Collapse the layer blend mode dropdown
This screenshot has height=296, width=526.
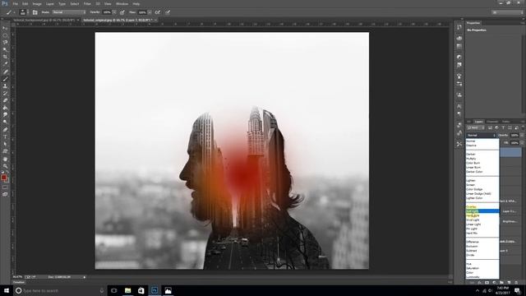pos(481,135)
